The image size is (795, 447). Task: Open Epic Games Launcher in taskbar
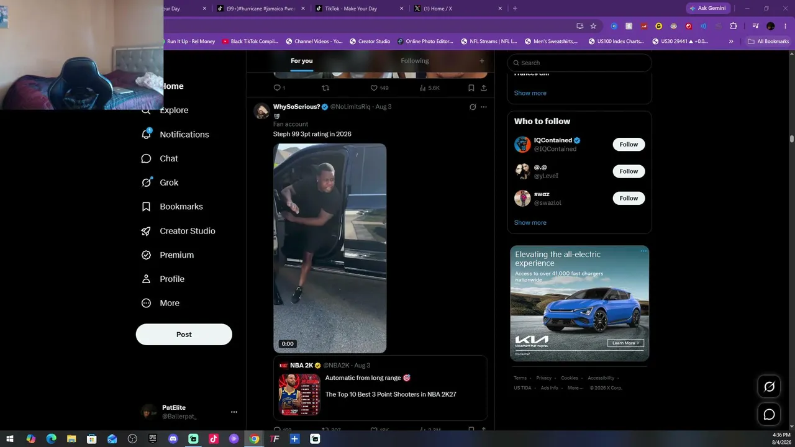point(153,439)
